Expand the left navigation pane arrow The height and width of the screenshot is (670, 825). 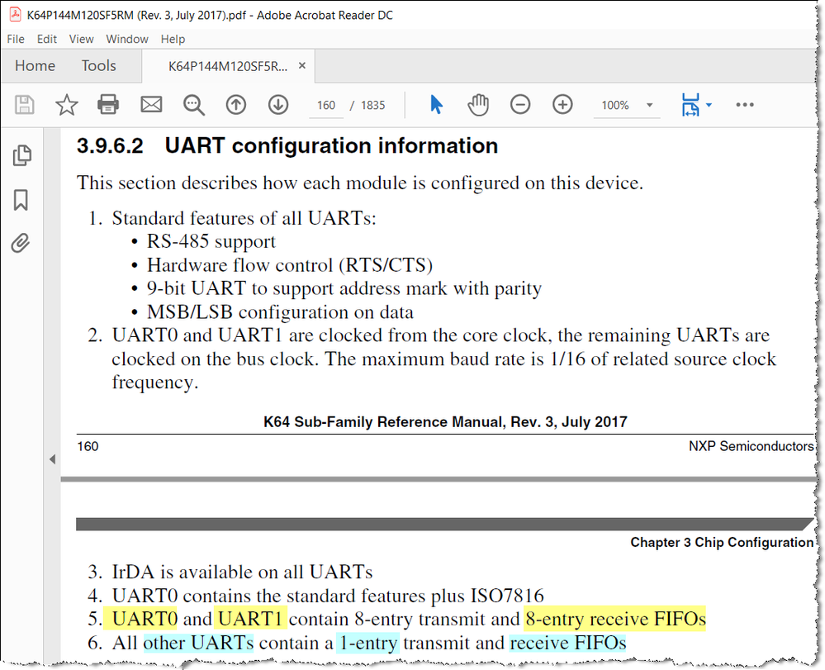point(52,459)
